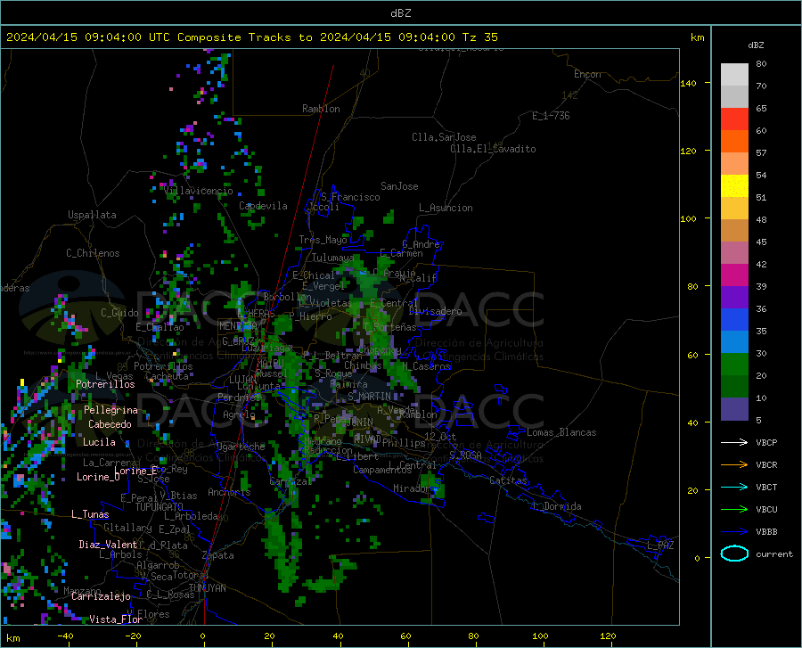Click the Cabecedo pink label

pyautogui.click(x=110, y=424)
